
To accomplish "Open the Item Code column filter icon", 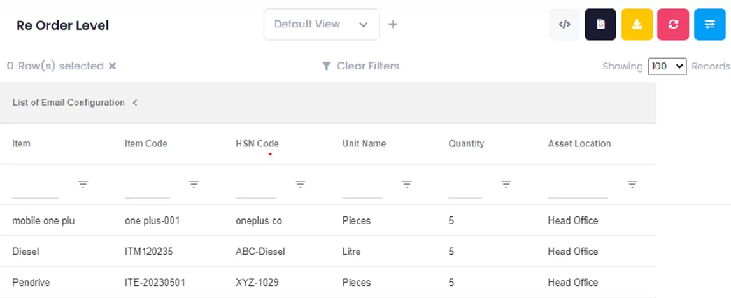I will [194, 185].
